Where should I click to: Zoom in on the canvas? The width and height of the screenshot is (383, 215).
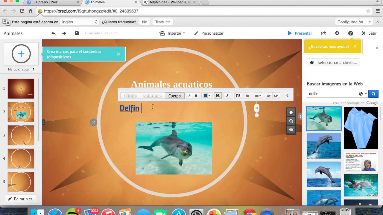[x=291, y=121]
